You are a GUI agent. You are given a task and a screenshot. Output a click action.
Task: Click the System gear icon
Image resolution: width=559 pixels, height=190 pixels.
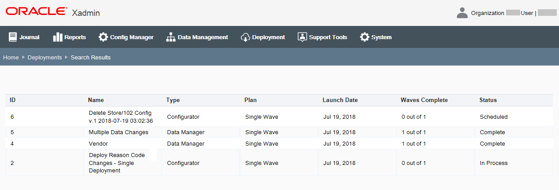pyautogui.click(x=365, y=37)
